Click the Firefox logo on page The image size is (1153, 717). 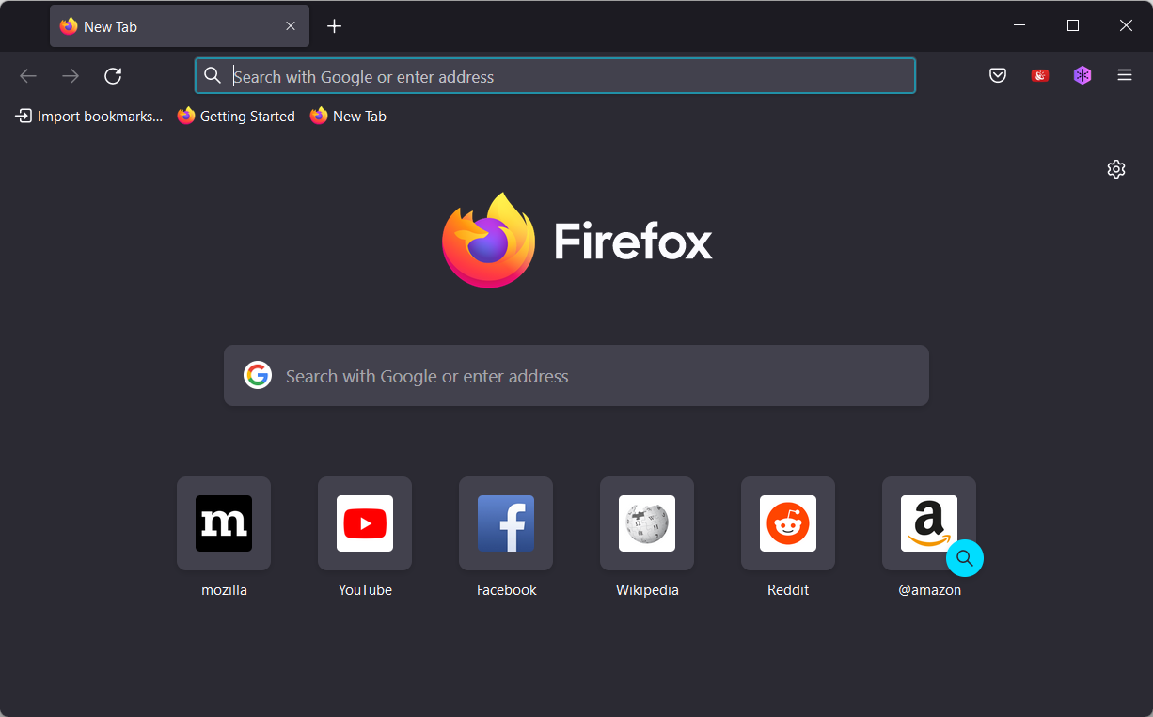[x=577, y=241]
